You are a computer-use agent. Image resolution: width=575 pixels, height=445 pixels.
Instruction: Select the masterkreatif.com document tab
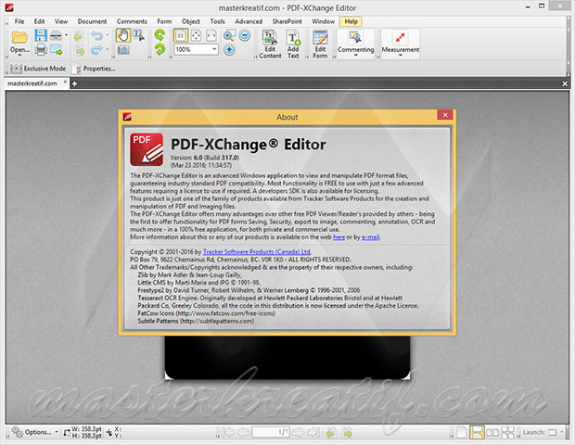(x=32, y=83)
